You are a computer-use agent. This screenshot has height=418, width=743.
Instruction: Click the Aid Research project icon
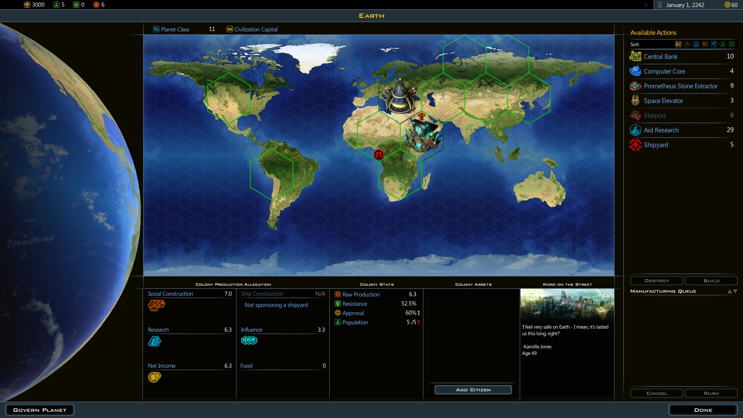(635, 130)
